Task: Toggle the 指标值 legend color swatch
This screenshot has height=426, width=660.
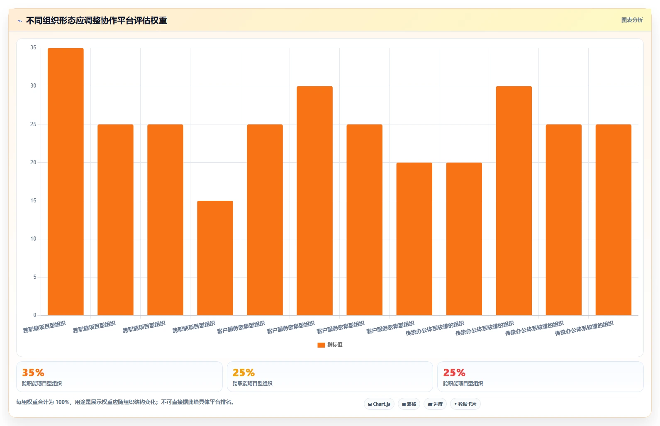Action: coord(321,345)
